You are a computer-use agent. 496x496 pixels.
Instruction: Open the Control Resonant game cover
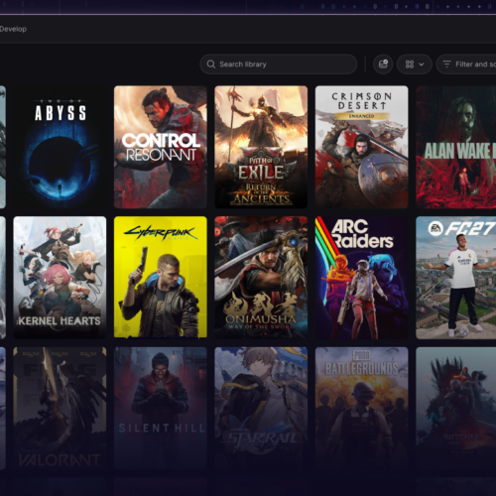161,147
